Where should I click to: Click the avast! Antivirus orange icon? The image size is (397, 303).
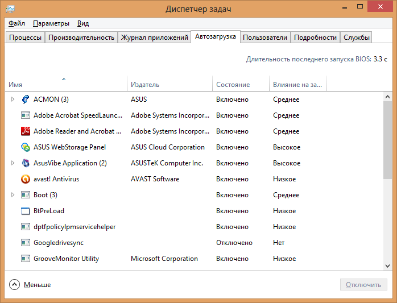coord(26,179)
